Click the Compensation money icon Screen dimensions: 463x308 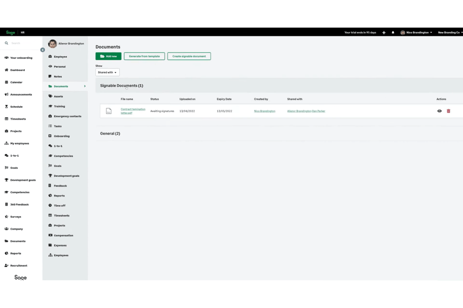50,235
